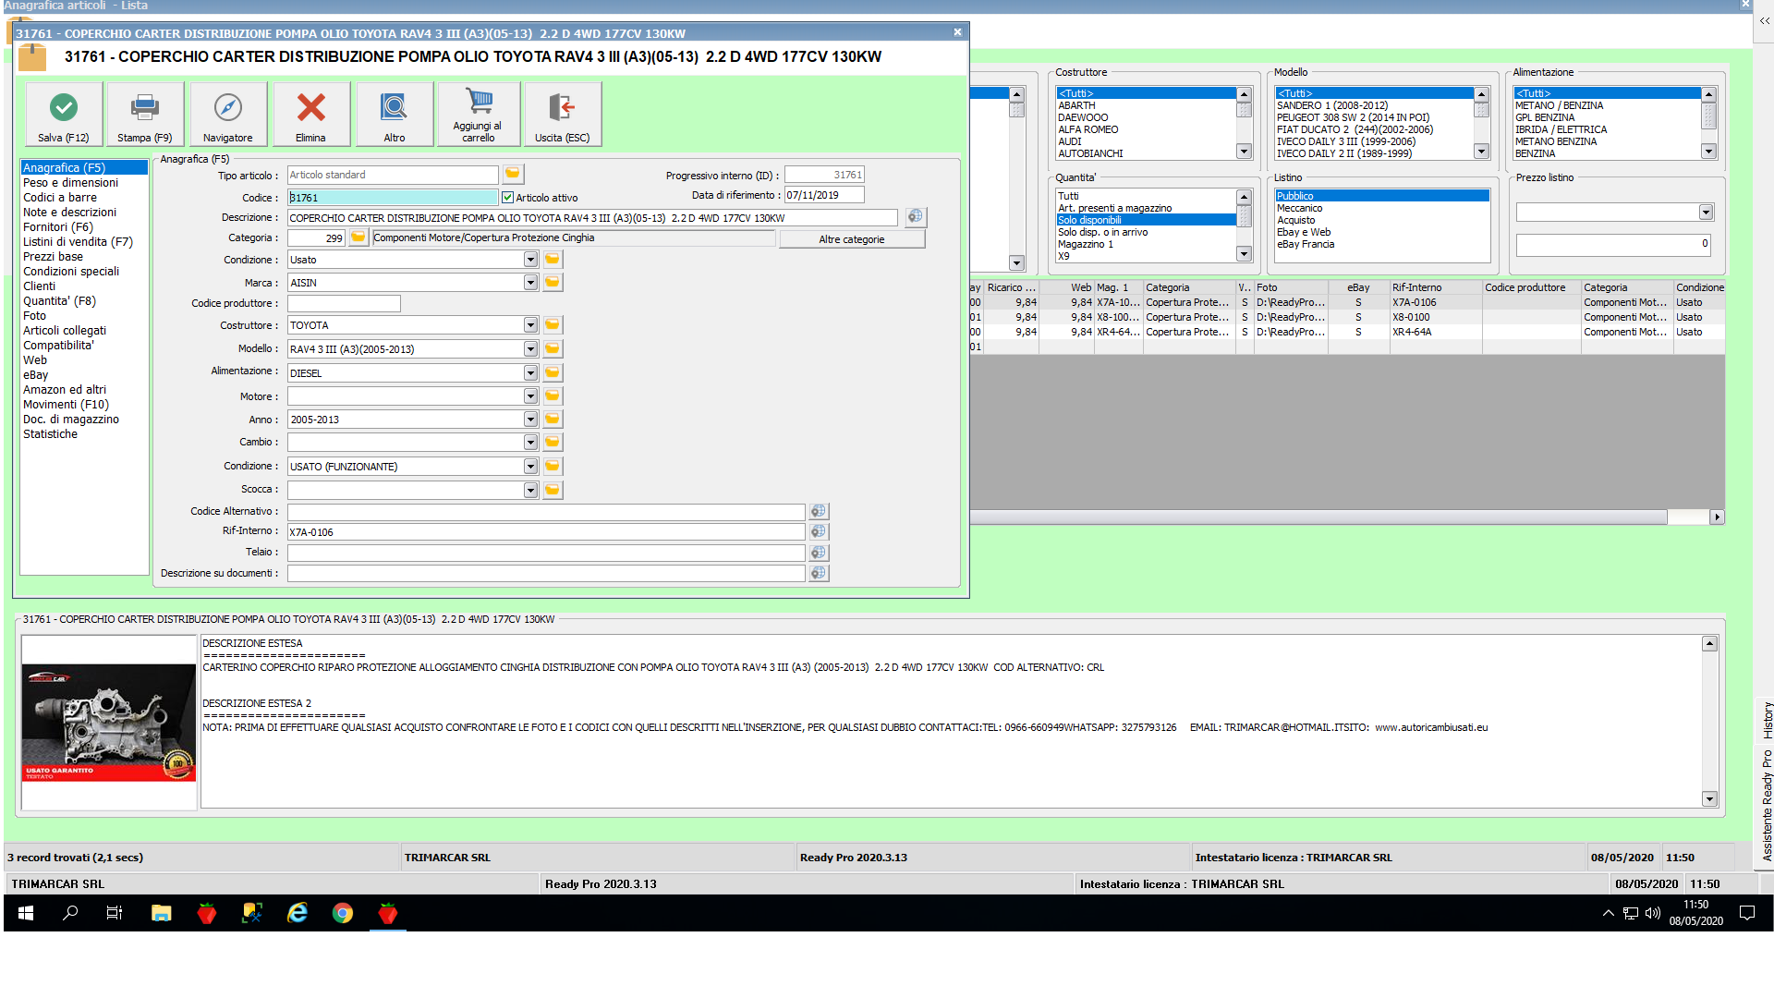Open the folder icon next to Tipo articolo
Screen dimensions: 1774x998
(x=513, y=174)
